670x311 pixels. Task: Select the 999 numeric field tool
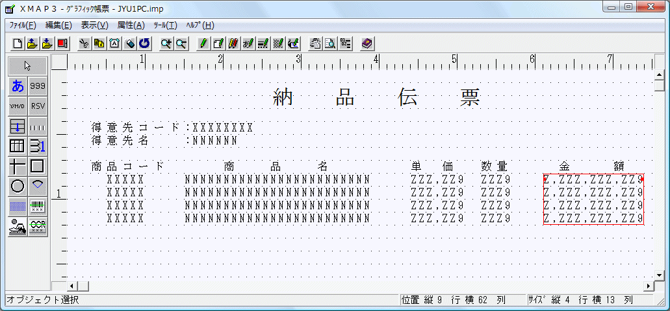click(x=38, y=86)
